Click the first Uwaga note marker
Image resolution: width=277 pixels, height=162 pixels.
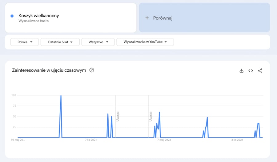(118, 117)
